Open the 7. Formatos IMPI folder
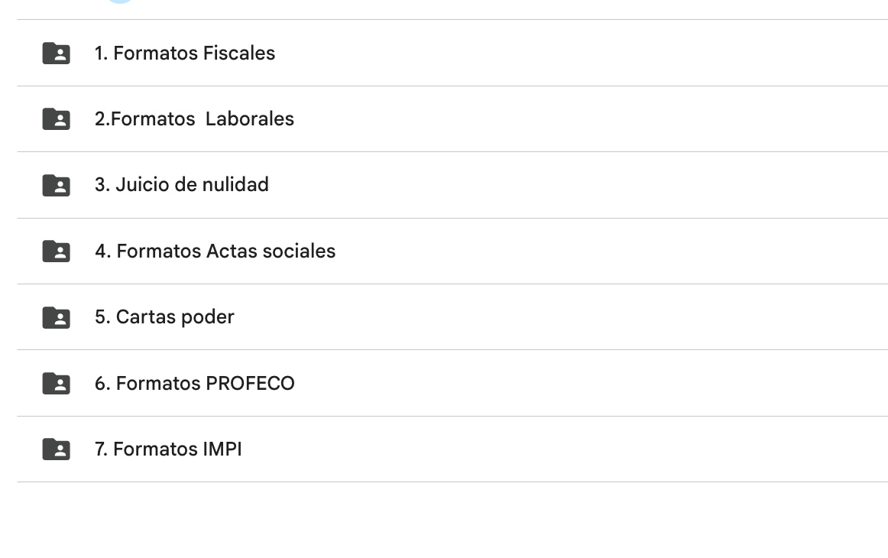The height and width of the screenshot is (558, 888). pos(167,449)
